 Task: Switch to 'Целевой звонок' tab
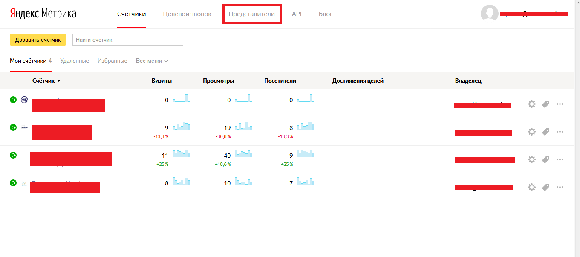[187, 14]
